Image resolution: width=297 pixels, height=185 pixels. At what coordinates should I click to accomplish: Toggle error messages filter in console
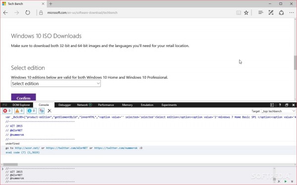(x=7, y=111)
